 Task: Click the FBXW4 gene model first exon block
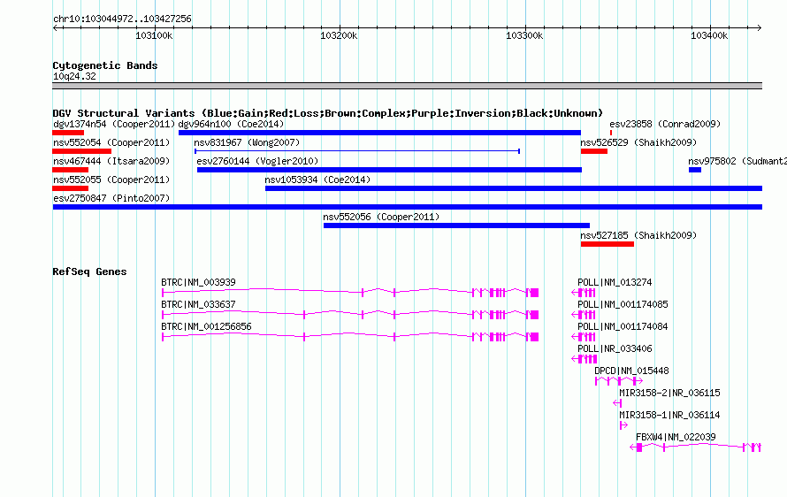pyautogui.click(x=639, y=447)
